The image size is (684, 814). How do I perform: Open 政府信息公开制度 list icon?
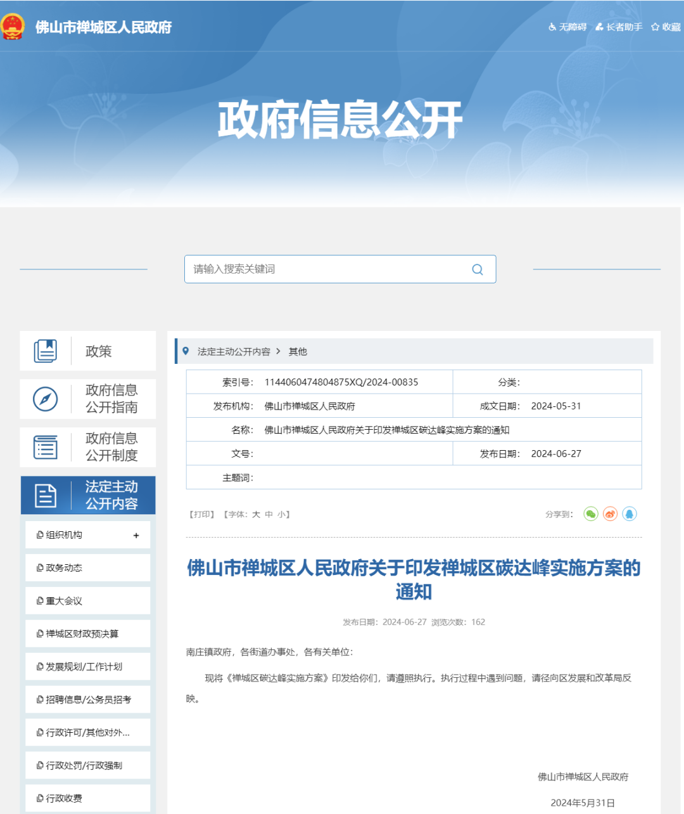[x=45, y=447]
